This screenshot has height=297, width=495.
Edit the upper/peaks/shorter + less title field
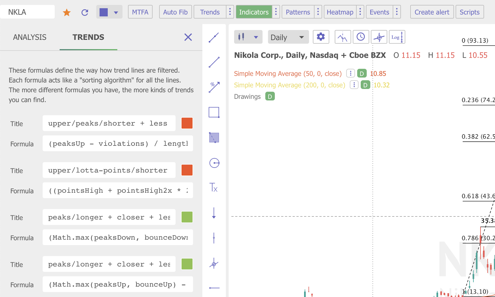click(109, 123)
